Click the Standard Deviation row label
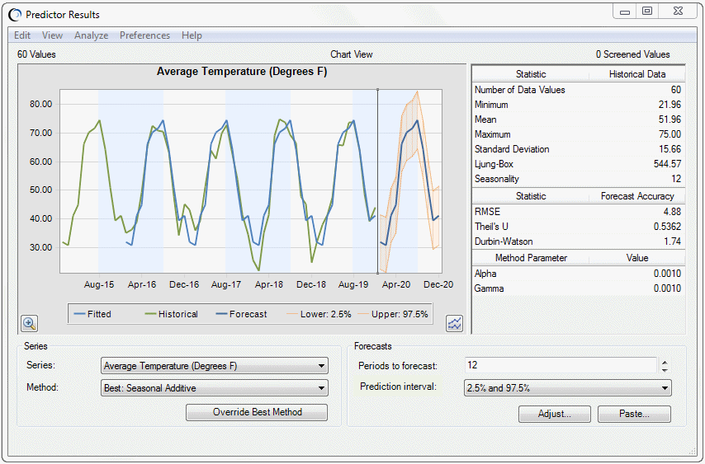The width and height of the screenshot is (705, 464). 512,149
